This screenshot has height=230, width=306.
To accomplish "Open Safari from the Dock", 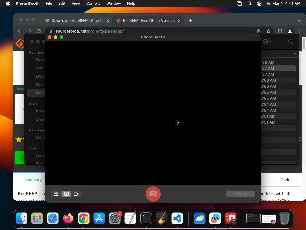I will [53, 218].
